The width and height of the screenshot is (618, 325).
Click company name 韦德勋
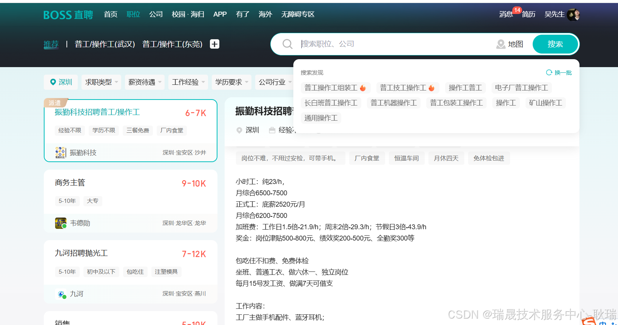coord(80,223)
